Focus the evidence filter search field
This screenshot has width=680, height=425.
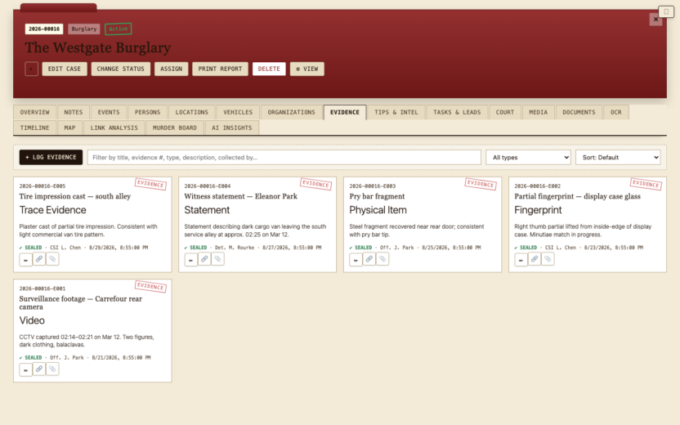pyautogui.click(x=284, y=158)
